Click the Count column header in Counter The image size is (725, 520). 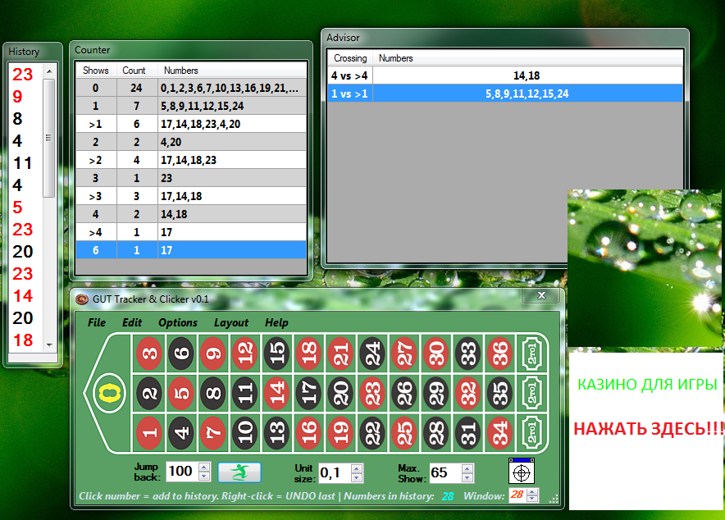(134, 71)
